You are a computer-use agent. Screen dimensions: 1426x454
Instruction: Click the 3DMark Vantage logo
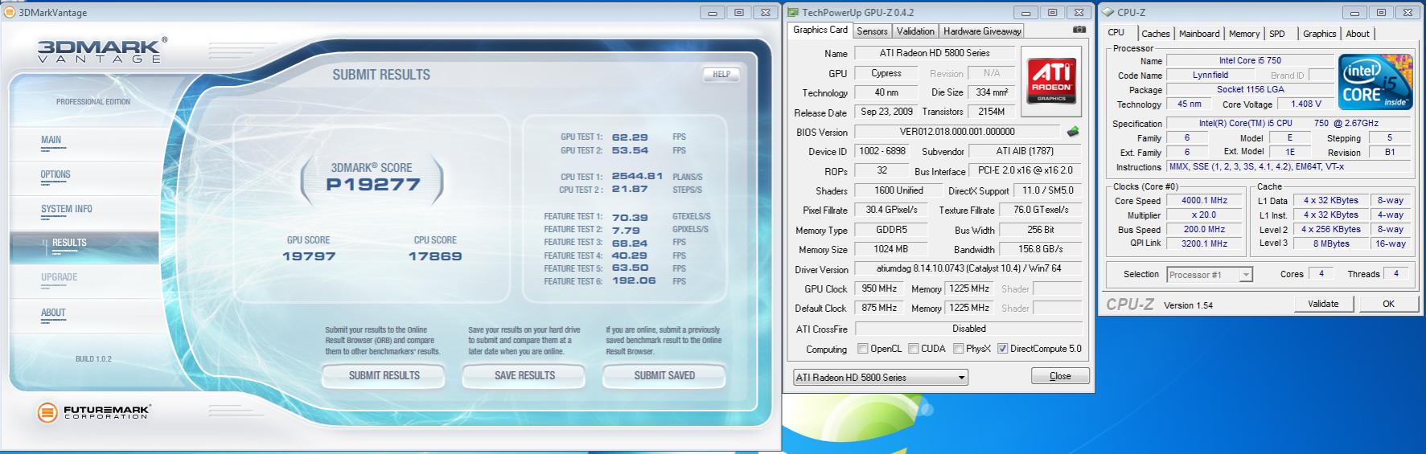click(102, 50)
